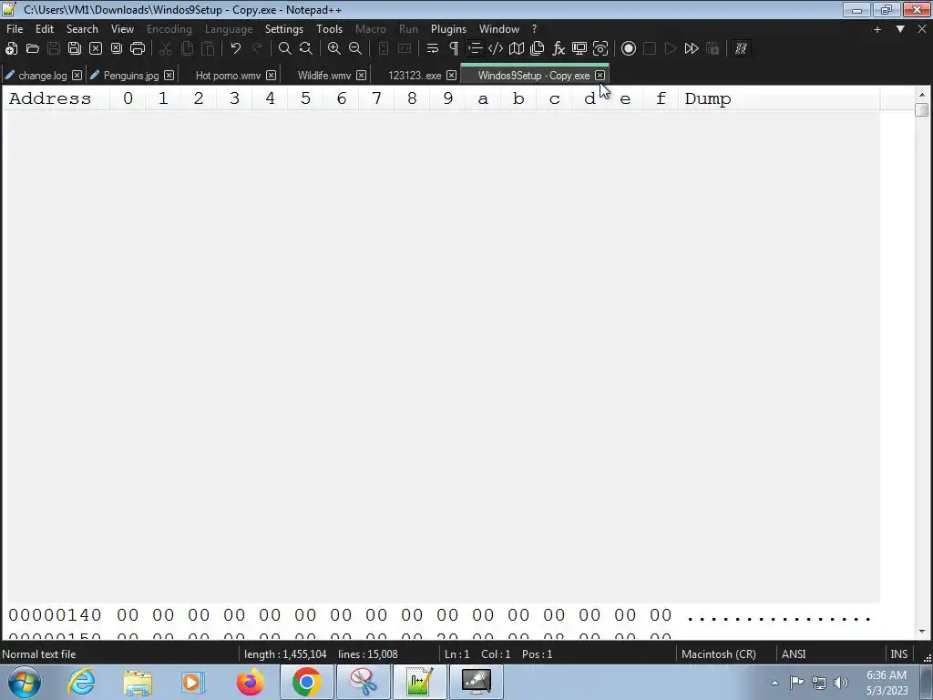
Task: Open Find with the magnifier icon
Action: (285, 49)
